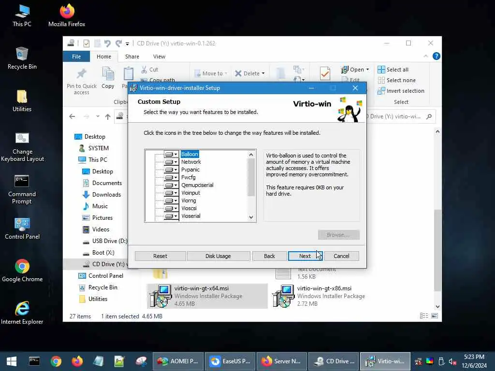This screenshot has height=371, width=495.
Task: Open Vioscsi feature install dropdown
Action: coord(172,208)
